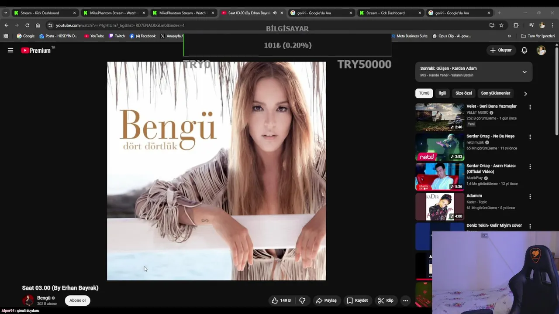View site information icon beside URL
This screenshot has width=559, height=314.
50,25
